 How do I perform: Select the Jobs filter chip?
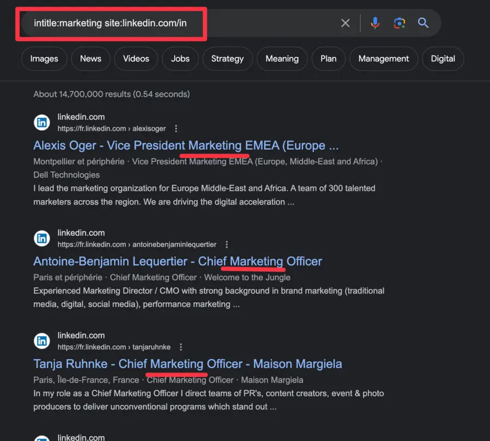click(x=180, y=58)
